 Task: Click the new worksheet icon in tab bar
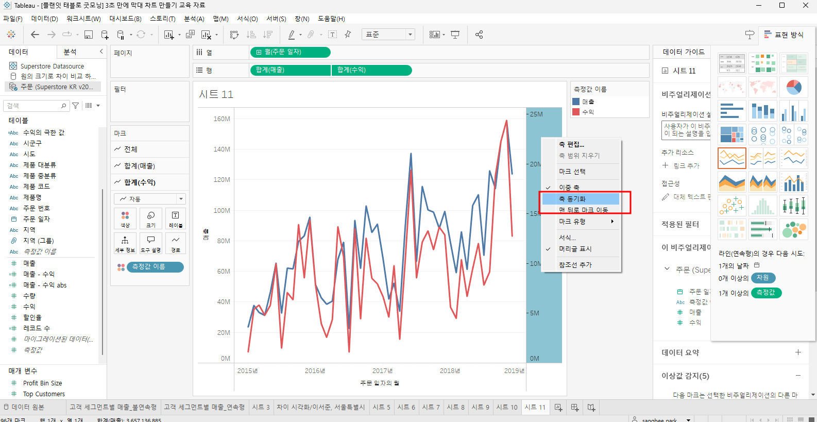558,408
